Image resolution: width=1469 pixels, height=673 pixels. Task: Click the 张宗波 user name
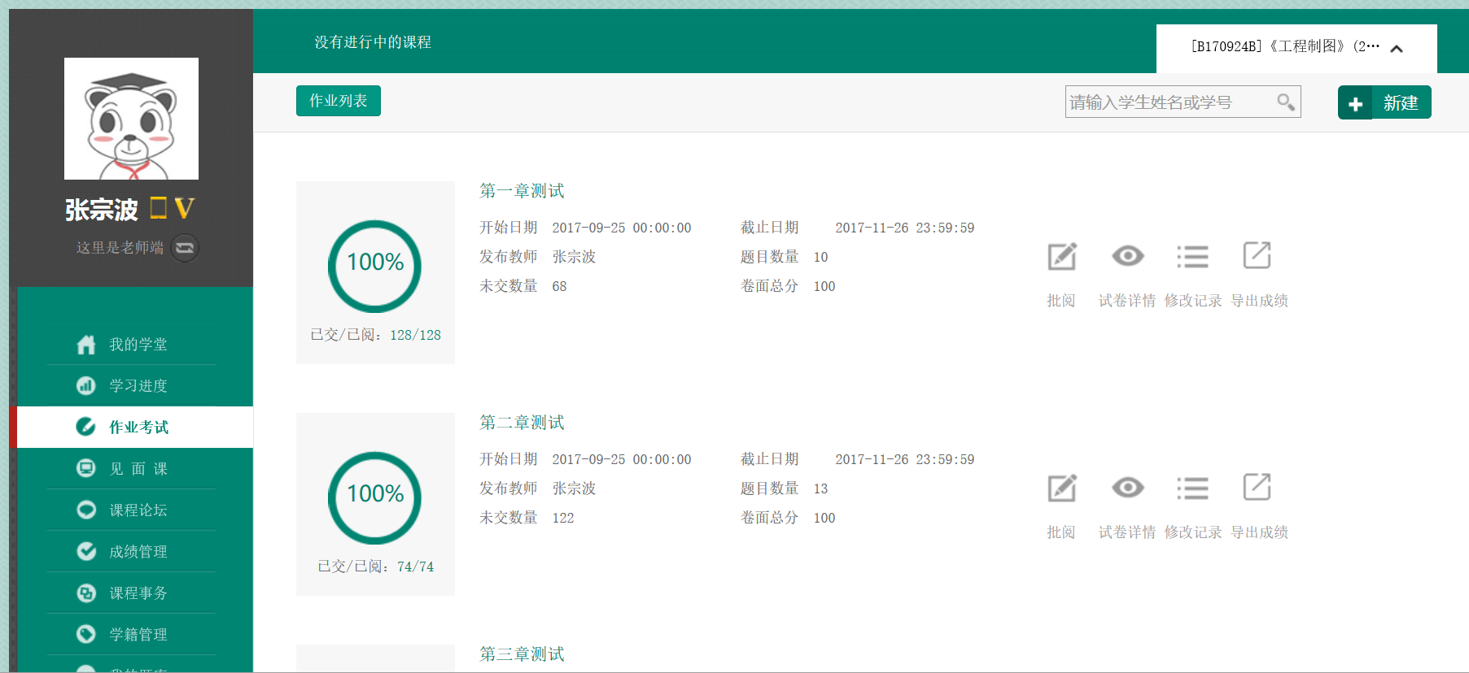click(102, 210)
